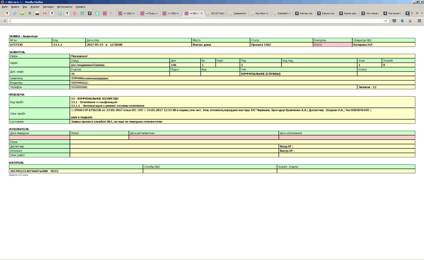Reload the current page

386,21
